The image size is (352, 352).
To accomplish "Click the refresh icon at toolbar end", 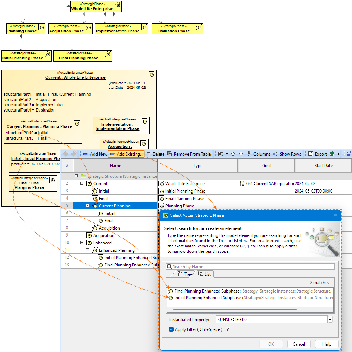I will coord(349,154).
